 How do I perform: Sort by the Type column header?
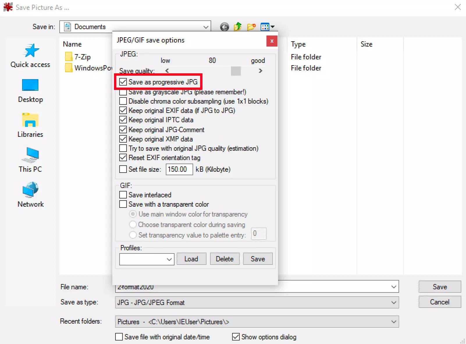coord(298,44)
